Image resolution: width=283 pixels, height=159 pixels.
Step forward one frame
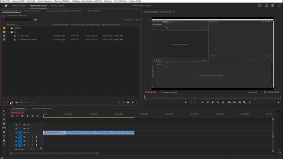pyautogui.click(x=218, y=102)
